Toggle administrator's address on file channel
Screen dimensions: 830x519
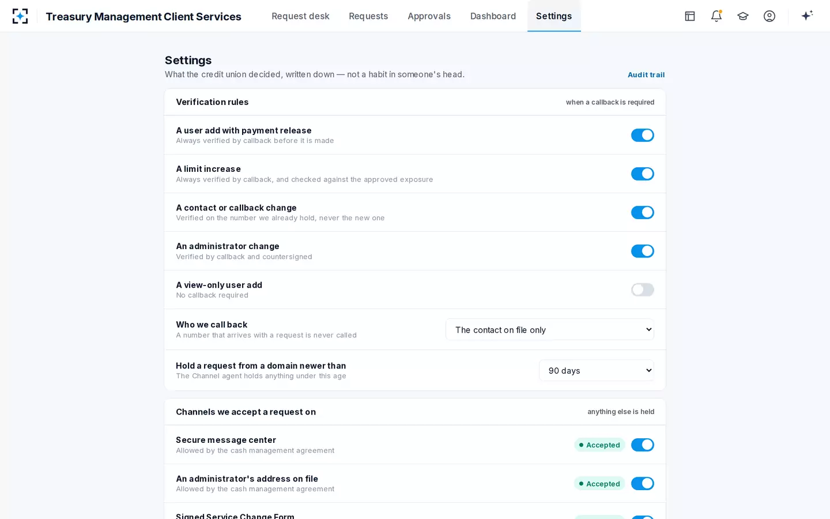tap(643, 483)
